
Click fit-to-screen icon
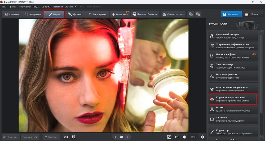point(169,137)
